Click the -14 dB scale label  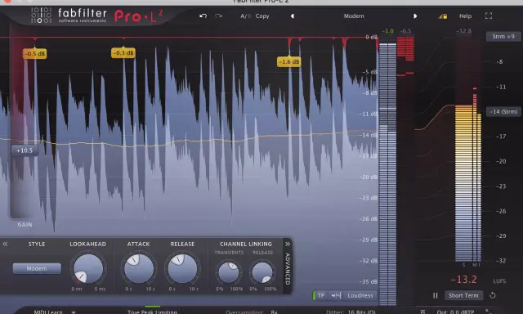(x=369, y=135)
